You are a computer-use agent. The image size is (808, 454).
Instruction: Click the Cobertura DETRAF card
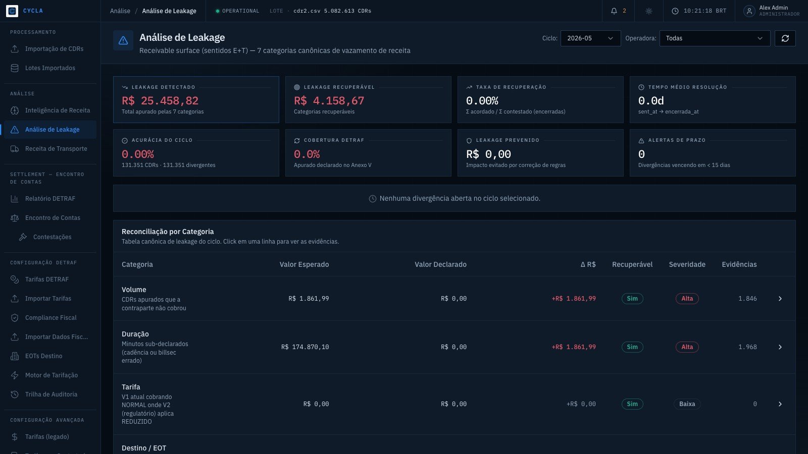(x=368, y=153)
